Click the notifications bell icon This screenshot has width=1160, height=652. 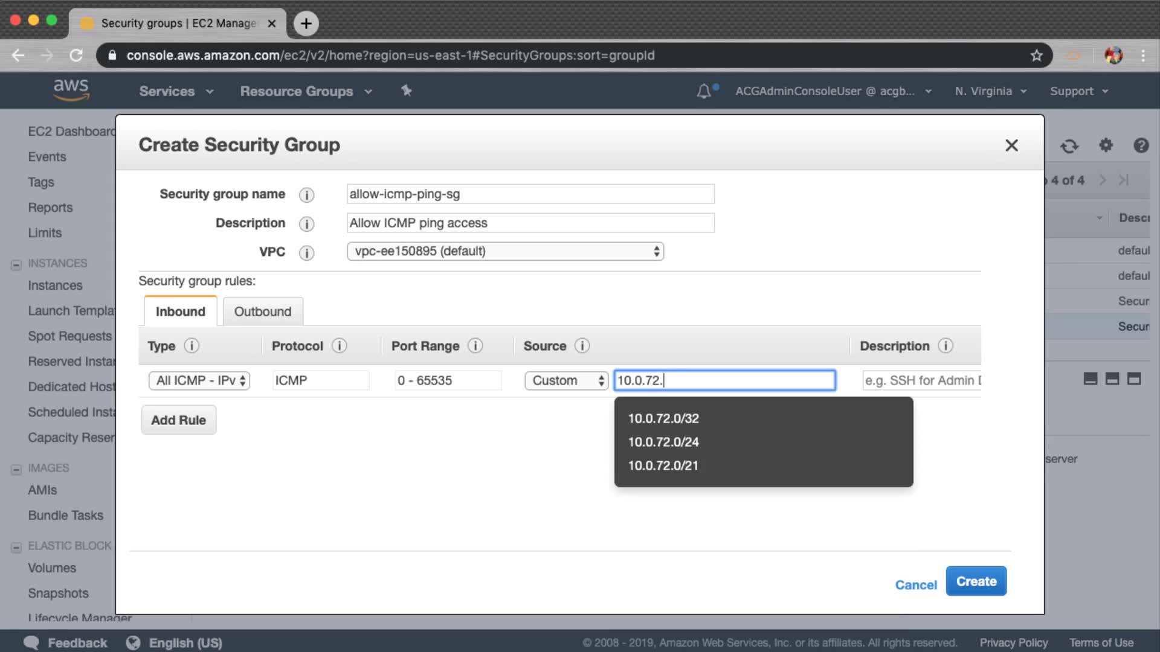click(703, 91)
